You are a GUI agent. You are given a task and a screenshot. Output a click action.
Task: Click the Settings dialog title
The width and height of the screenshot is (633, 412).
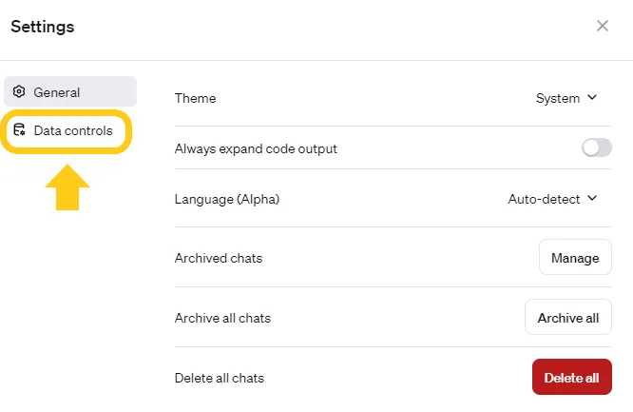(x=43, y=27)
